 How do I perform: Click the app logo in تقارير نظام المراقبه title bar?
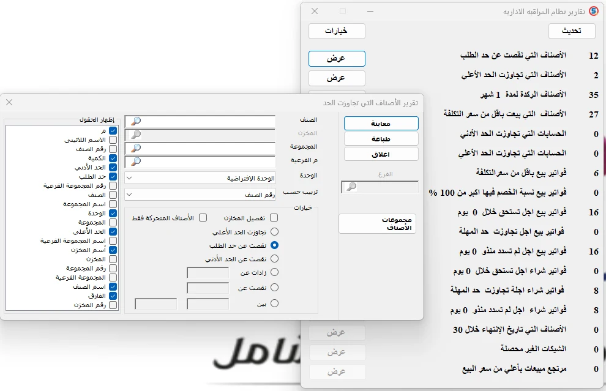click(593, 11)
